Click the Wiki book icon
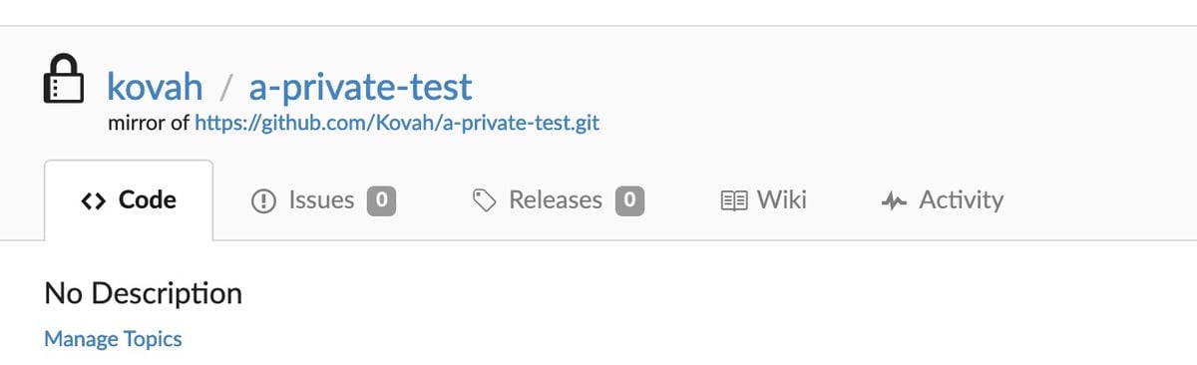This screenshot has width=1197, height=365. pos(734,200)
